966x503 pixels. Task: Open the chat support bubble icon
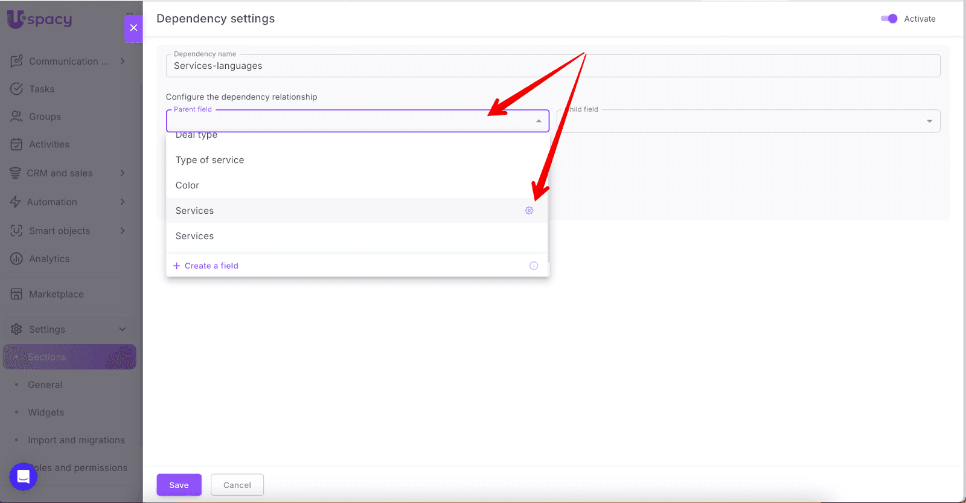point(24,476)
